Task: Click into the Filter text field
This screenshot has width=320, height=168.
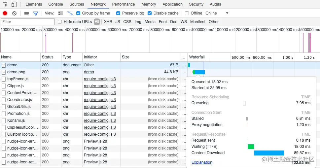Action: (x=28, y=22)
